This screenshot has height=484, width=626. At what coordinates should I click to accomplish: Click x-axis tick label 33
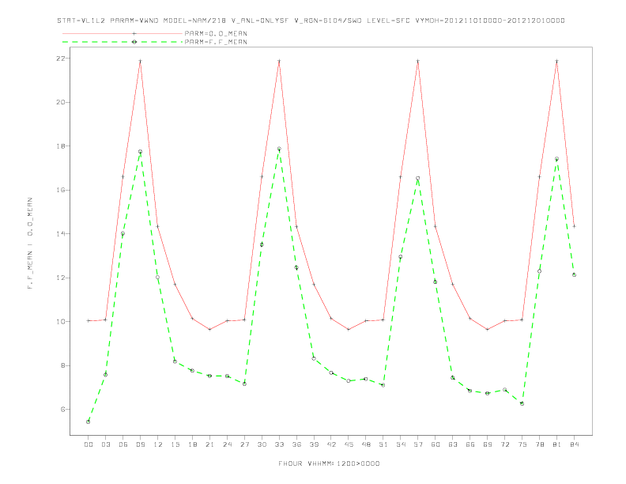[x=279, y=444]
